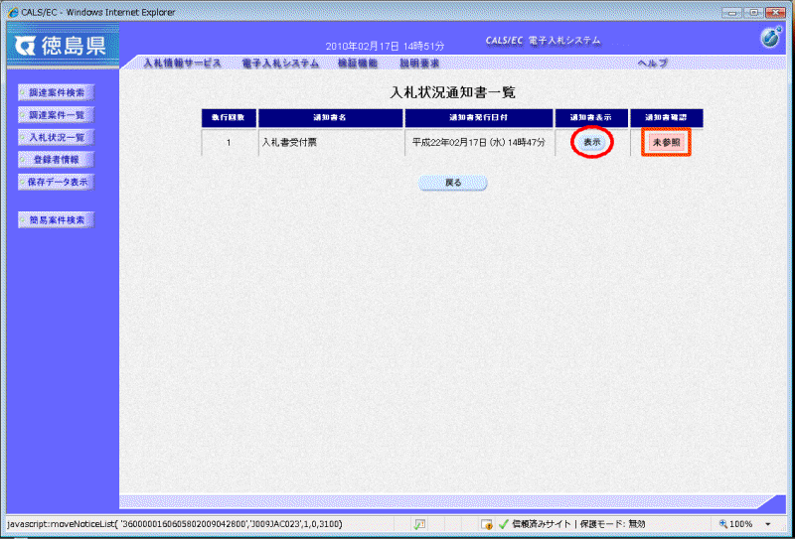Open 保存データ表示 from sidebar
795x539 pixels.
(57, 182)
